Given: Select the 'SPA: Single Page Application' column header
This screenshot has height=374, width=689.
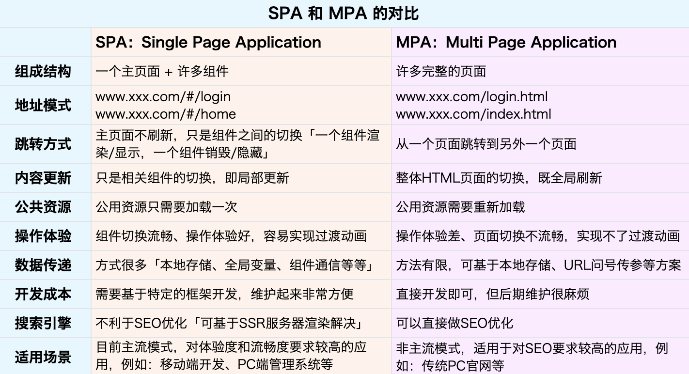Looking at the screenshot, I should [x=208, y=43].
